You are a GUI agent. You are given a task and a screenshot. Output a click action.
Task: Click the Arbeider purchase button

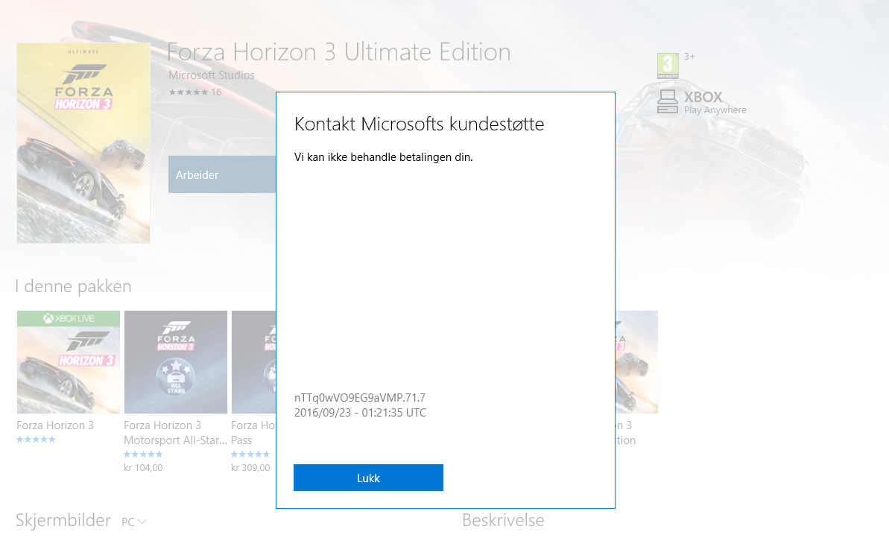click(221, 174)
